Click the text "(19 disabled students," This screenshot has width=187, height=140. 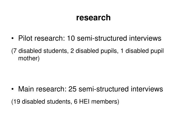point(42,102)
